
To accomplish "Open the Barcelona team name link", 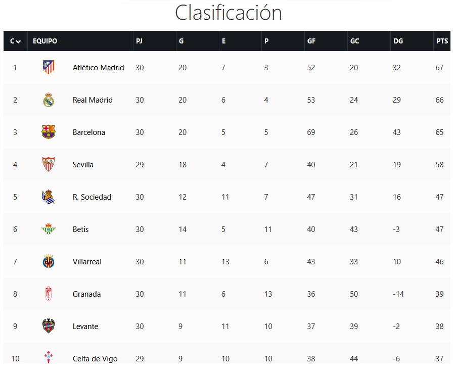I will tap(88, 132).
